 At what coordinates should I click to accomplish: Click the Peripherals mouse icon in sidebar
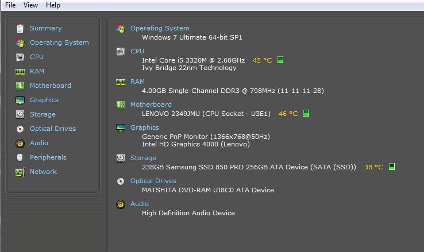pyautogui.click(x=20, y=157)
